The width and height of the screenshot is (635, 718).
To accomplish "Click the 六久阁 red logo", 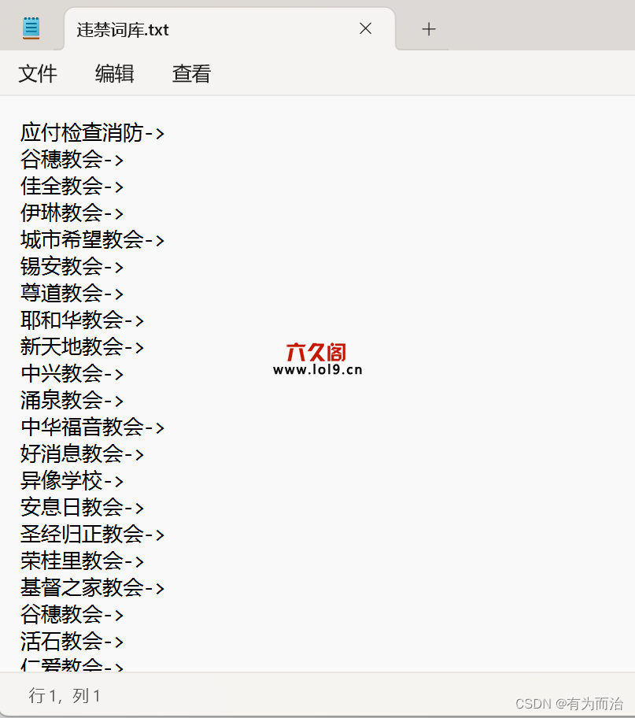I will pos(316,352).
